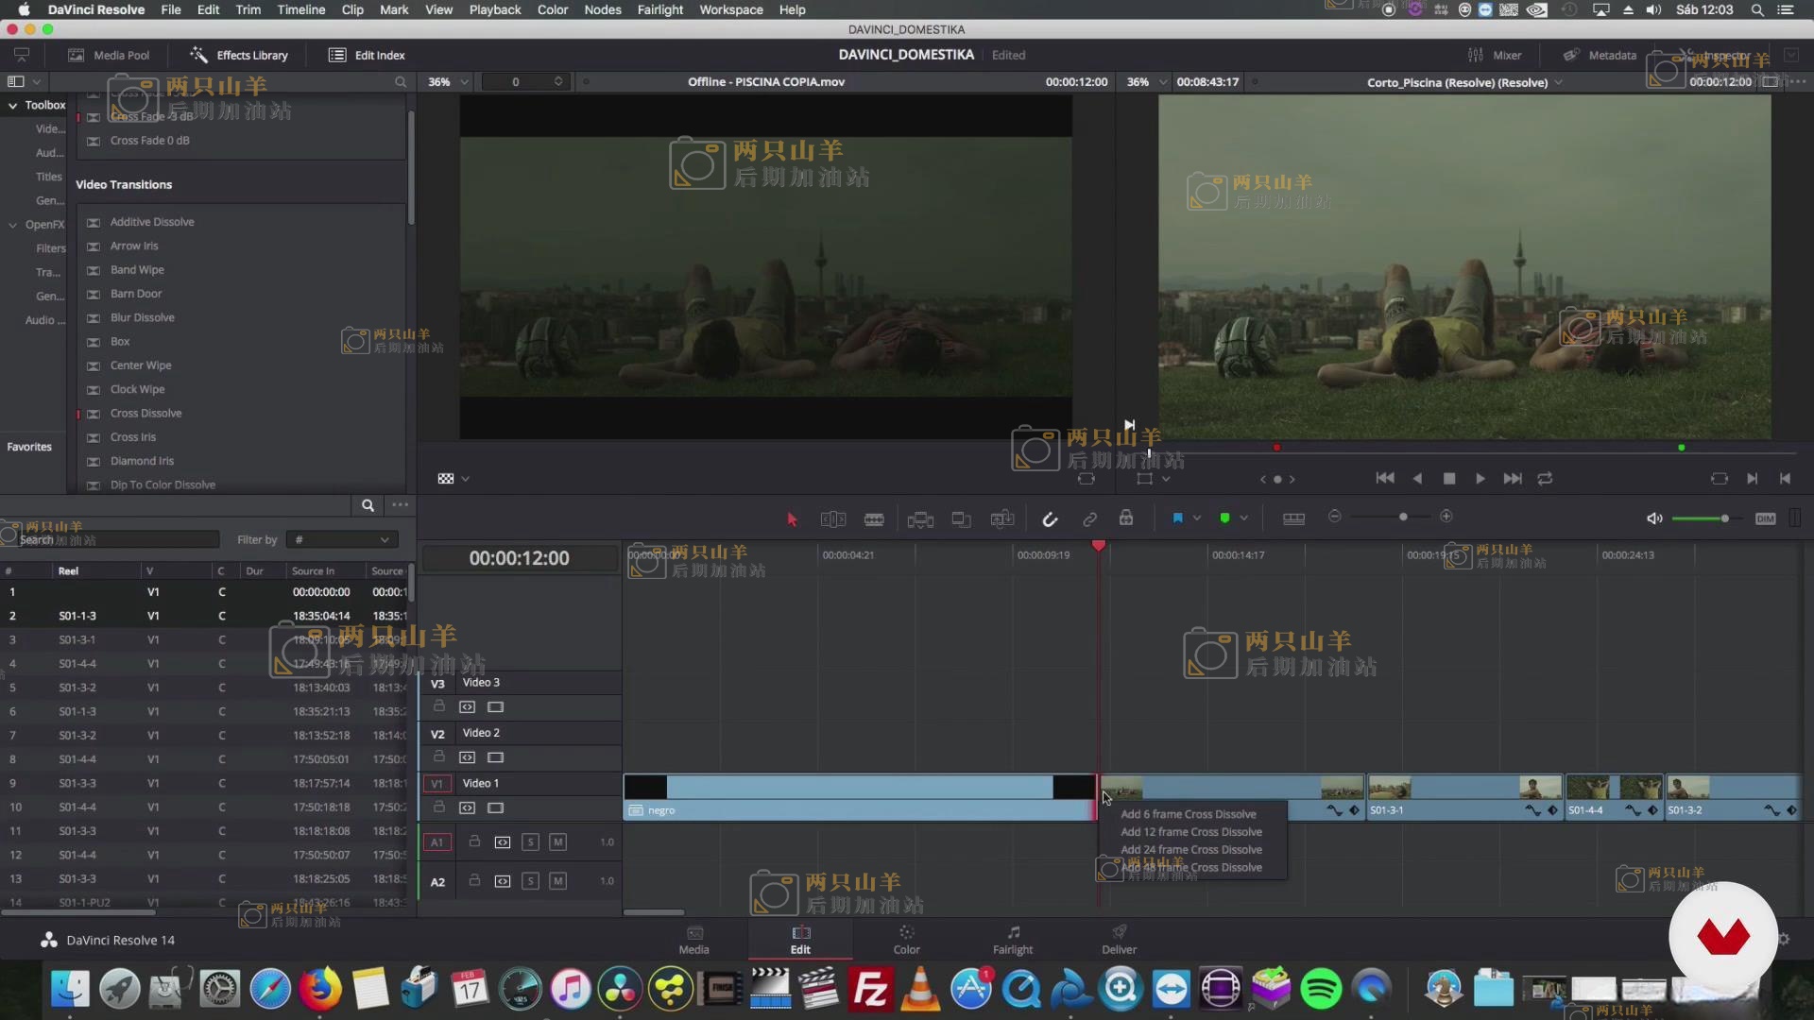
Task: Open source viewer 36% zoom dropdown
Action: point(448,82)
